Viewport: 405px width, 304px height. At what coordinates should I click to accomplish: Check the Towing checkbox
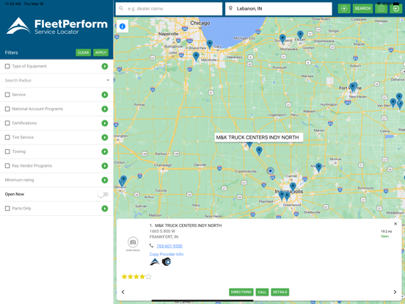7,151
